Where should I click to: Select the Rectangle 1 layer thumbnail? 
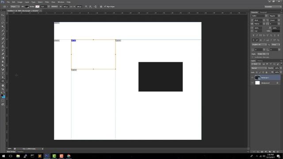257,78
